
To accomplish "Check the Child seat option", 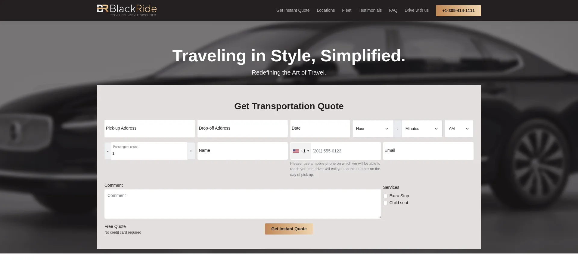I will [385, 203].
